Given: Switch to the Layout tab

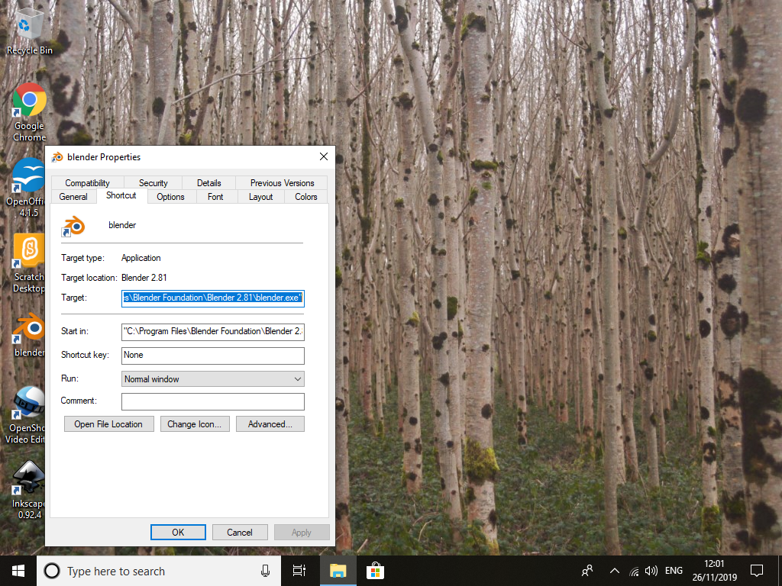Looking at the screenshot, I should pyautogui.click(x=261, y=197).
